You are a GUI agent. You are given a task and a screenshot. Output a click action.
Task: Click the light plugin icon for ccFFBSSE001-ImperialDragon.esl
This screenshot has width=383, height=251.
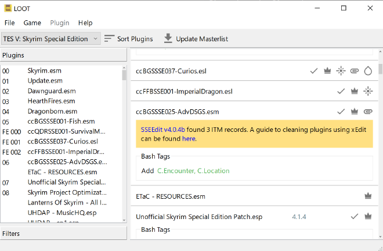pos(367,91)
